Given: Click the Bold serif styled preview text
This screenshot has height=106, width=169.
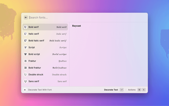Looking at the screenshot, I should (62, 27).
